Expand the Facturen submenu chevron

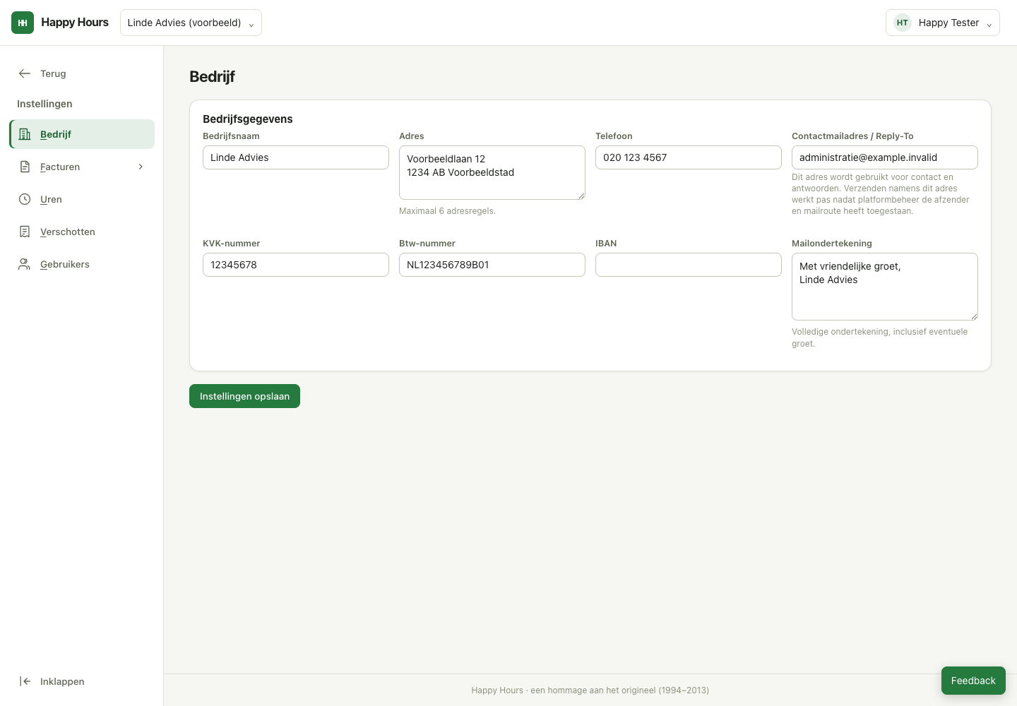pos(141,167)
